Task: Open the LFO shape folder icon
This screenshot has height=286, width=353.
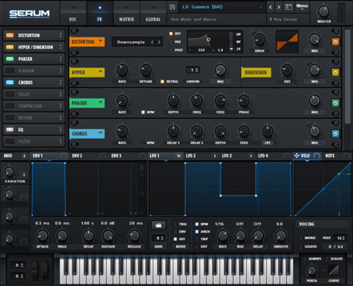Action: [159, 225]
